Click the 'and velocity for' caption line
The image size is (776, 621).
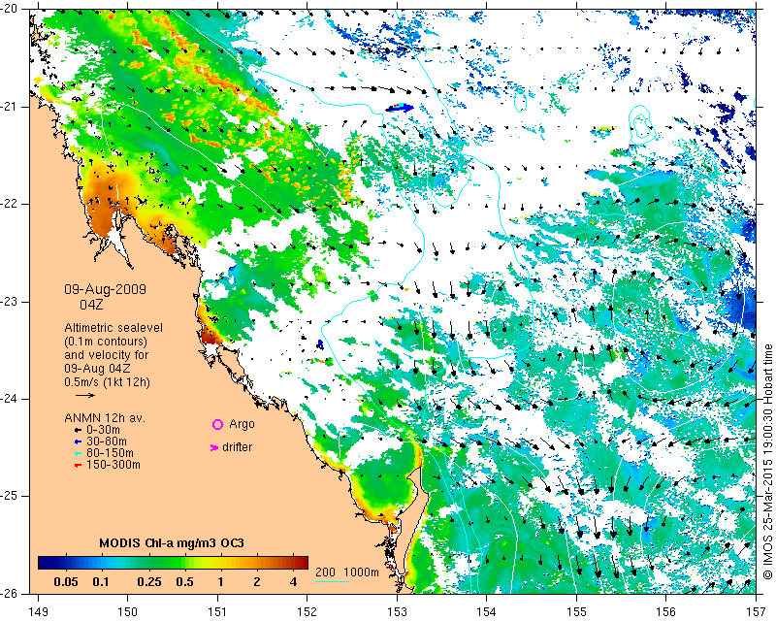tap(107, 355)
